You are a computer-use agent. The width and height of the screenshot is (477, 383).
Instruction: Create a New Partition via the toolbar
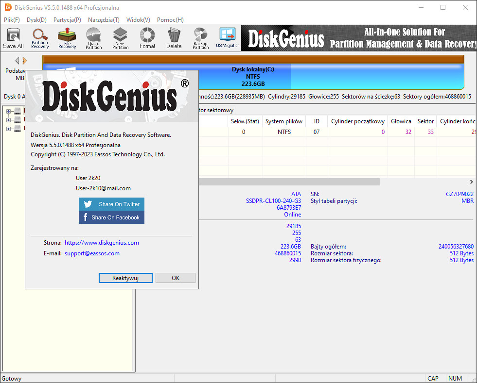pyautogui.click(x=120, y=38)
